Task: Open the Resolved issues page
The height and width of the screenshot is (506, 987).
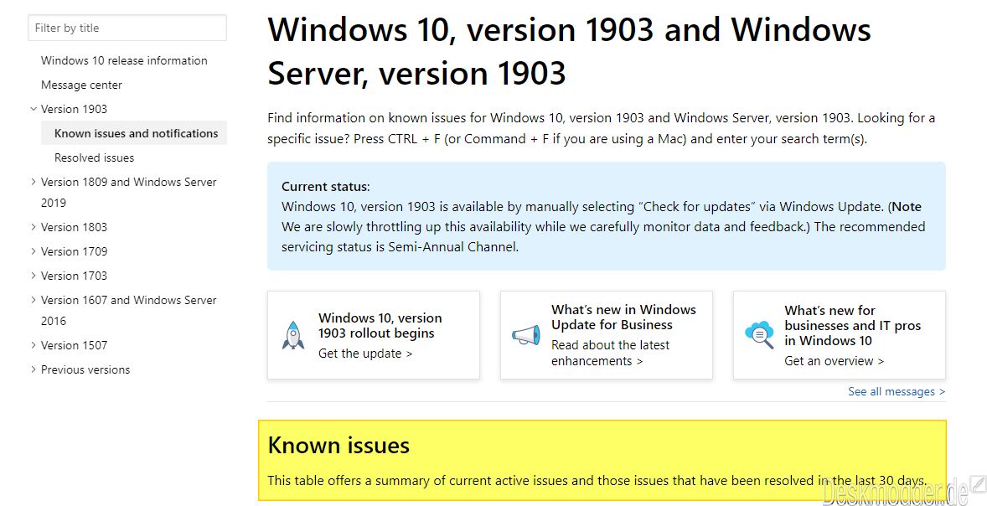Action: (x=94, y=158)
